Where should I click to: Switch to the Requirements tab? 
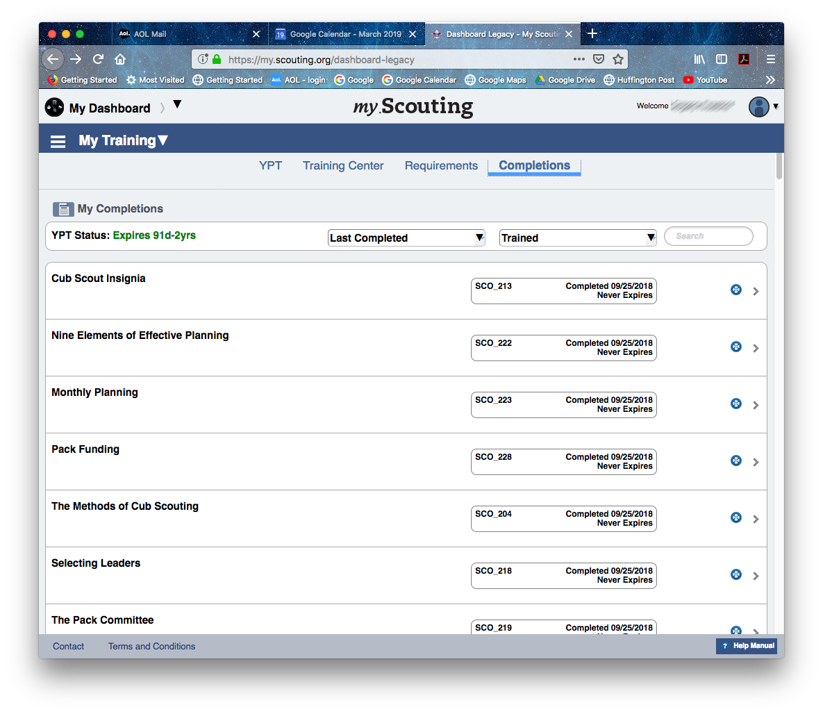pyautogui.click(x=441, y=166)
